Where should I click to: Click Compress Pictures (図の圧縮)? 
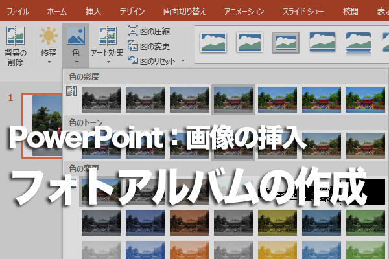149,32
